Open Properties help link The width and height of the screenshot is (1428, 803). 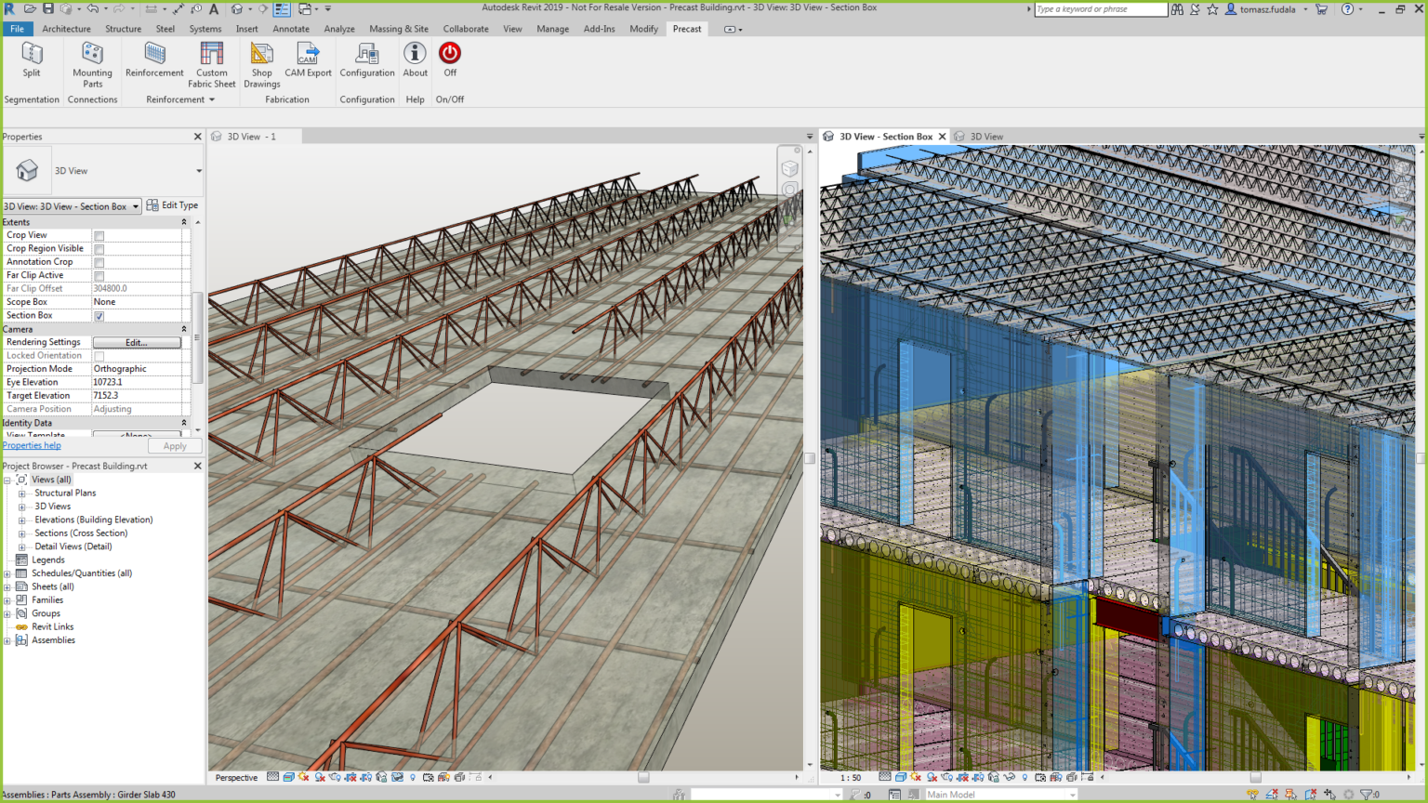click(31, 445)
